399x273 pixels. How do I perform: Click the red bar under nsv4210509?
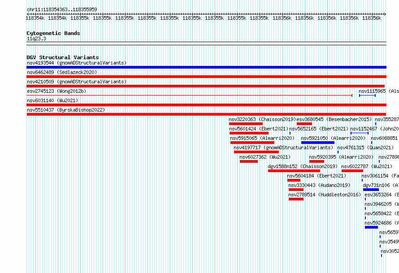click(x=206, y=86)
